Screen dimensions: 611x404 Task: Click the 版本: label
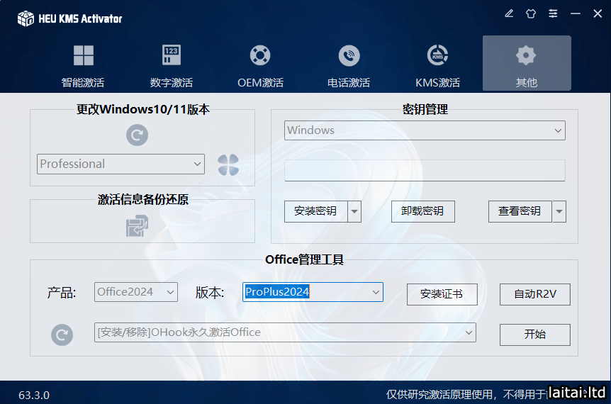[210, 292]
